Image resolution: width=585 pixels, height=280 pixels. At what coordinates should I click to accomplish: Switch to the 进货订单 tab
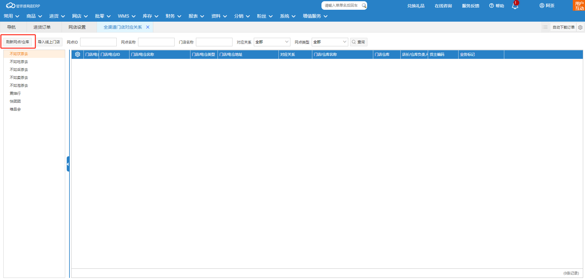coord(42,27)
